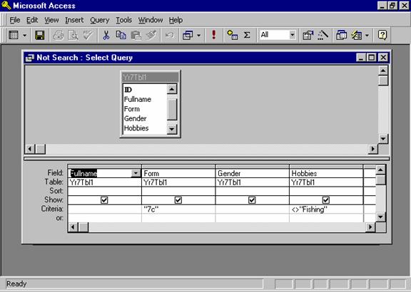The width and height of the screenshot is (411, 292).
Task: Click the Hobbies field cell in grid
Action: [x=326, y=173]
